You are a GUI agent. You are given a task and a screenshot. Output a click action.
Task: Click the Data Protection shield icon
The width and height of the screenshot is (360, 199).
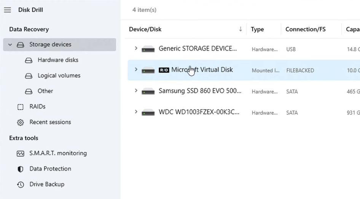[x=21, y=169]
